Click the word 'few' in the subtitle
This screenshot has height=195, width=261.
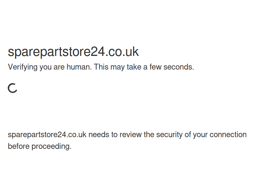tap(156, 67)
